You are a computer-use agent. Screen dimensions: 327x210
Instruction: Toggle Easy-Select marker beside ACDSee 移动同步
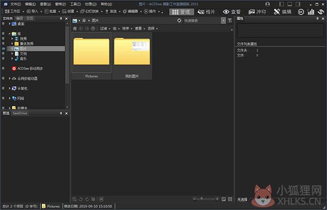[3, 69]
